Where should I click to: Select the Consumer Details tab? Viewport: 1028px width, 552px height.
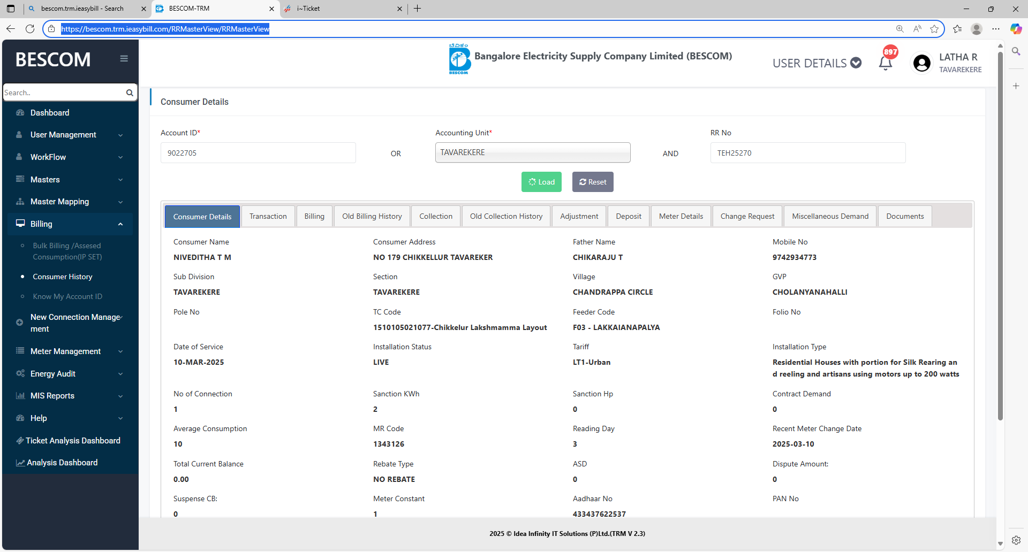(202, 217)
